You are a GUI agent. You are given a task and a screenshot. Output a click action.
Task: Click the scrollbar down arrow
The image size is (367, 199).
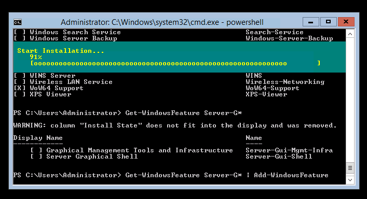[350, 180]
